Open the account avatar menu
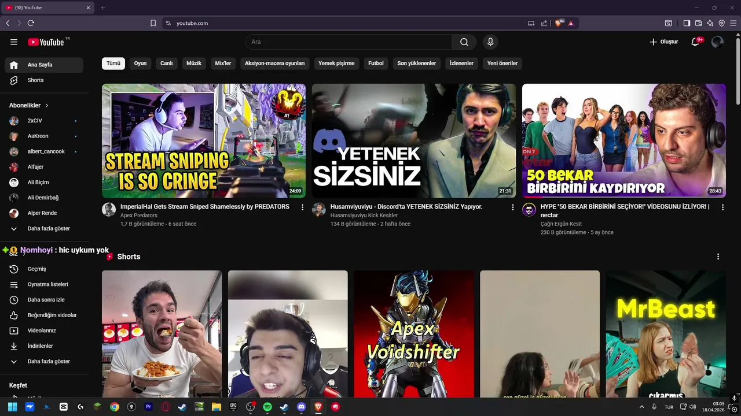The width and height of the screenshot is (741, 416). pyautogui.click(x=717, y=42)
